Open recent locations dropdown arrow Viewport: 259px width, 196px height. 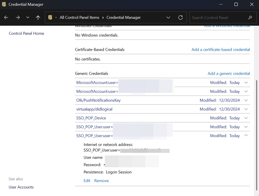(x=28, y=17)
